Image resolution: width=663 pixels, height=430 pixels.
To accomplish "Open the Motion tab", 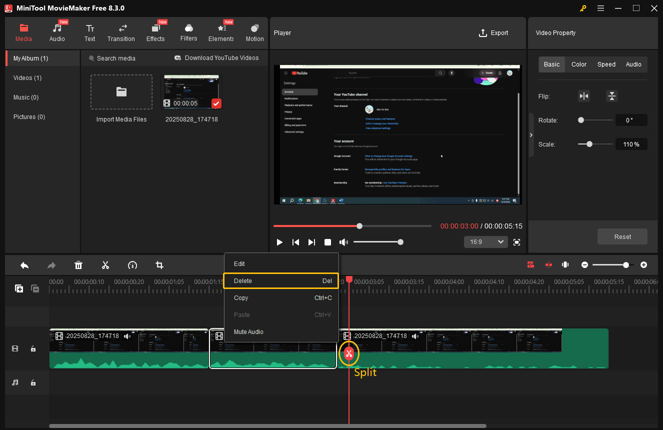I will pyautogui.click(x=254, y=32).
